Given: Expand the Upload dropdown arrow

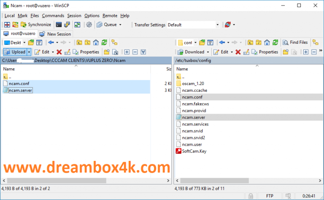Looking at the screenshot, I should click(29, 52).
